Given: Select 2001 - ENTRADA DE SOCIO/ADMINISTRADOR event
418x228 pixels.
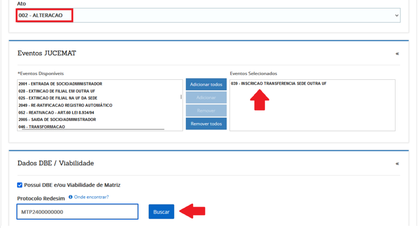Looking at the screenshot, I should 60,83.
